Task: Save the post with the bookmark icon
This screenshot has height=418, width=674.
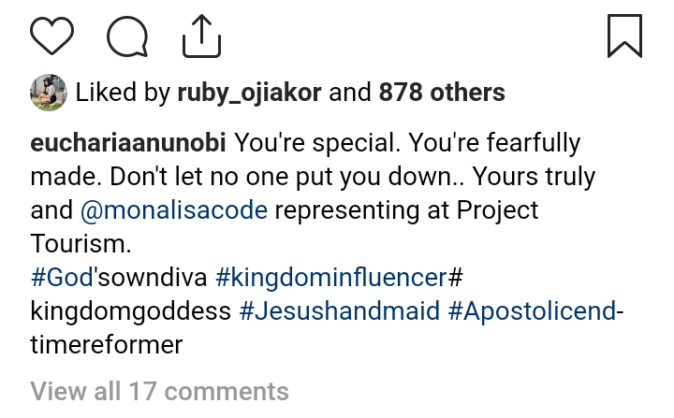Action: point(624,36)
